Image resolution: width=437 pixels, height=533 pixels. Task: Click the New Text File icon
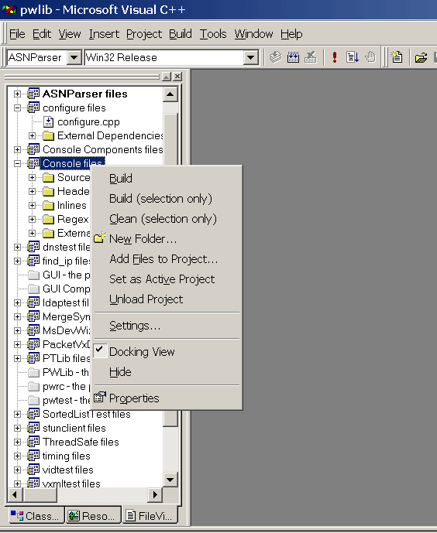397,57
